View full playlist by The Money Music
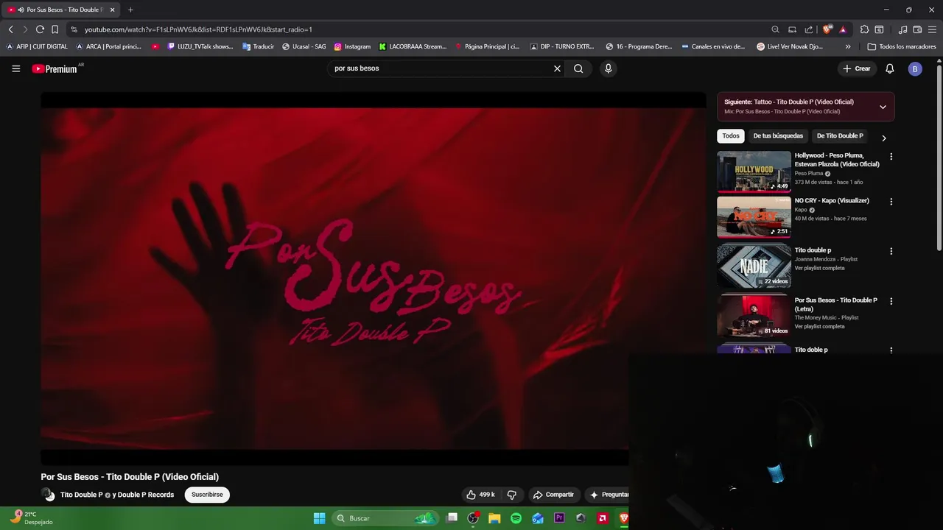Viewport: 943px width, 530px height. [x=819, y=326]
